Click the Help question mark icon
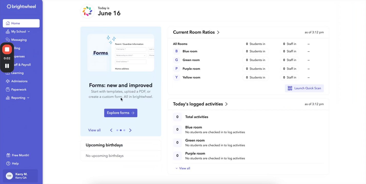The width and height of the screenshot is (366, 184). [x=8, y=163]
